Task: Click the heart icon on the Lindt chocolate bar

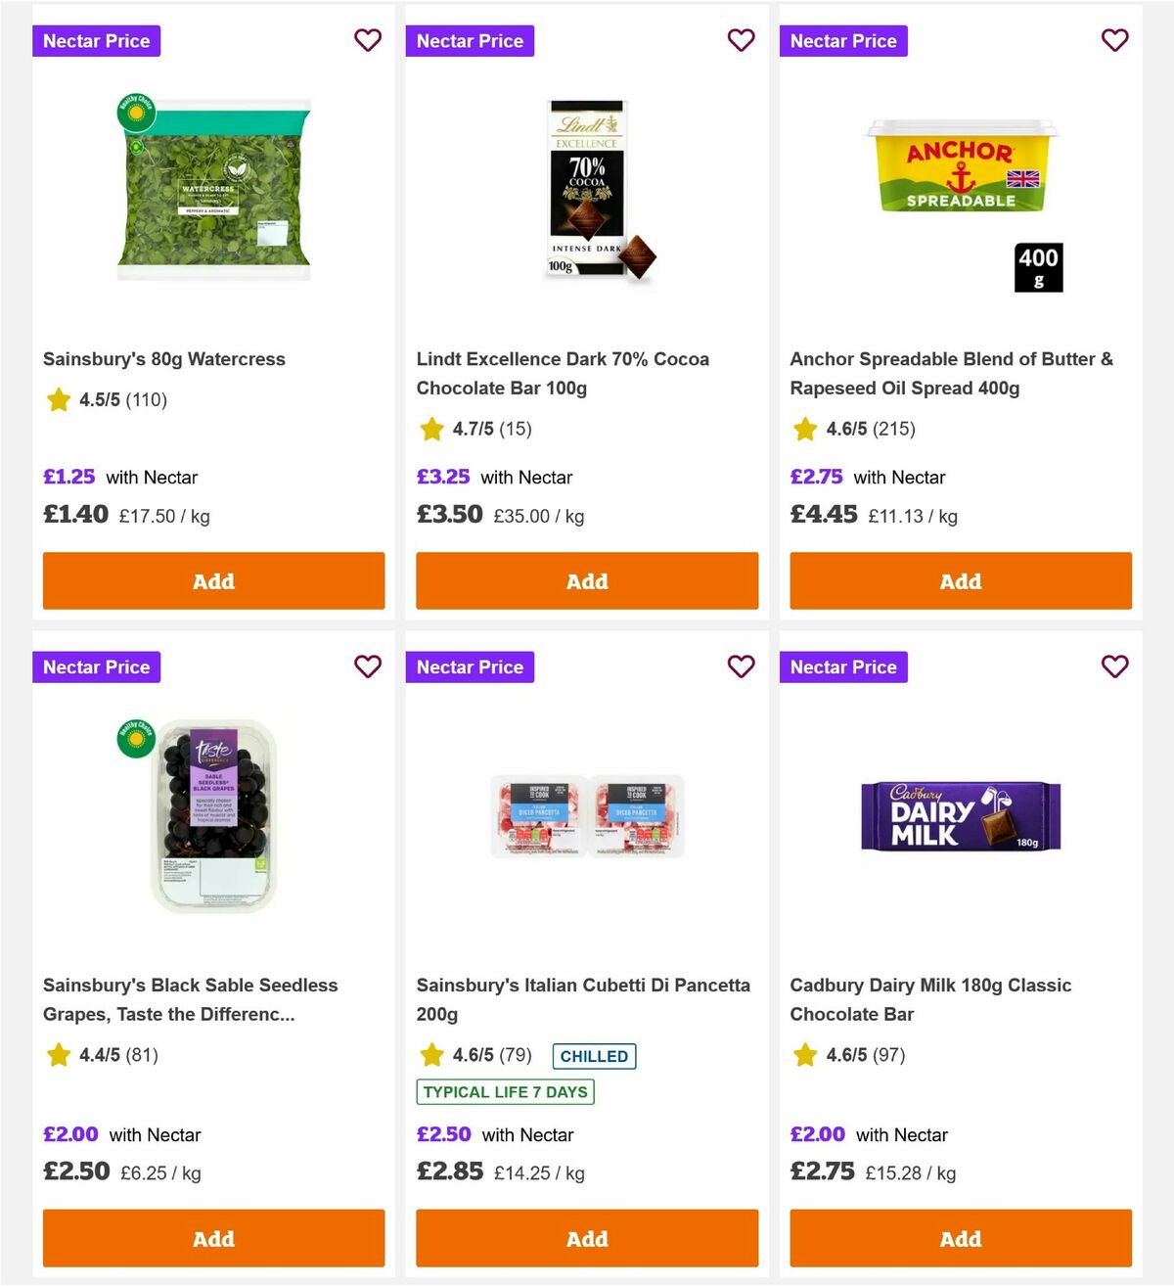Action: point(742,40)
